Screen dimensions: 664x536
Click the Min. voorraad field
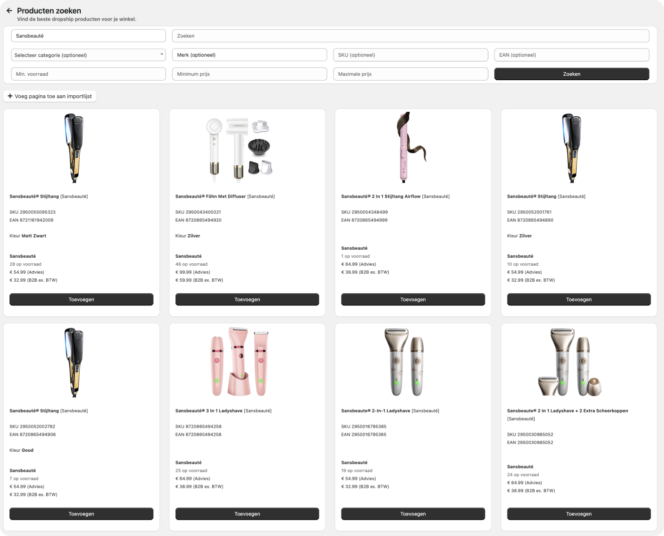point(88,74)
